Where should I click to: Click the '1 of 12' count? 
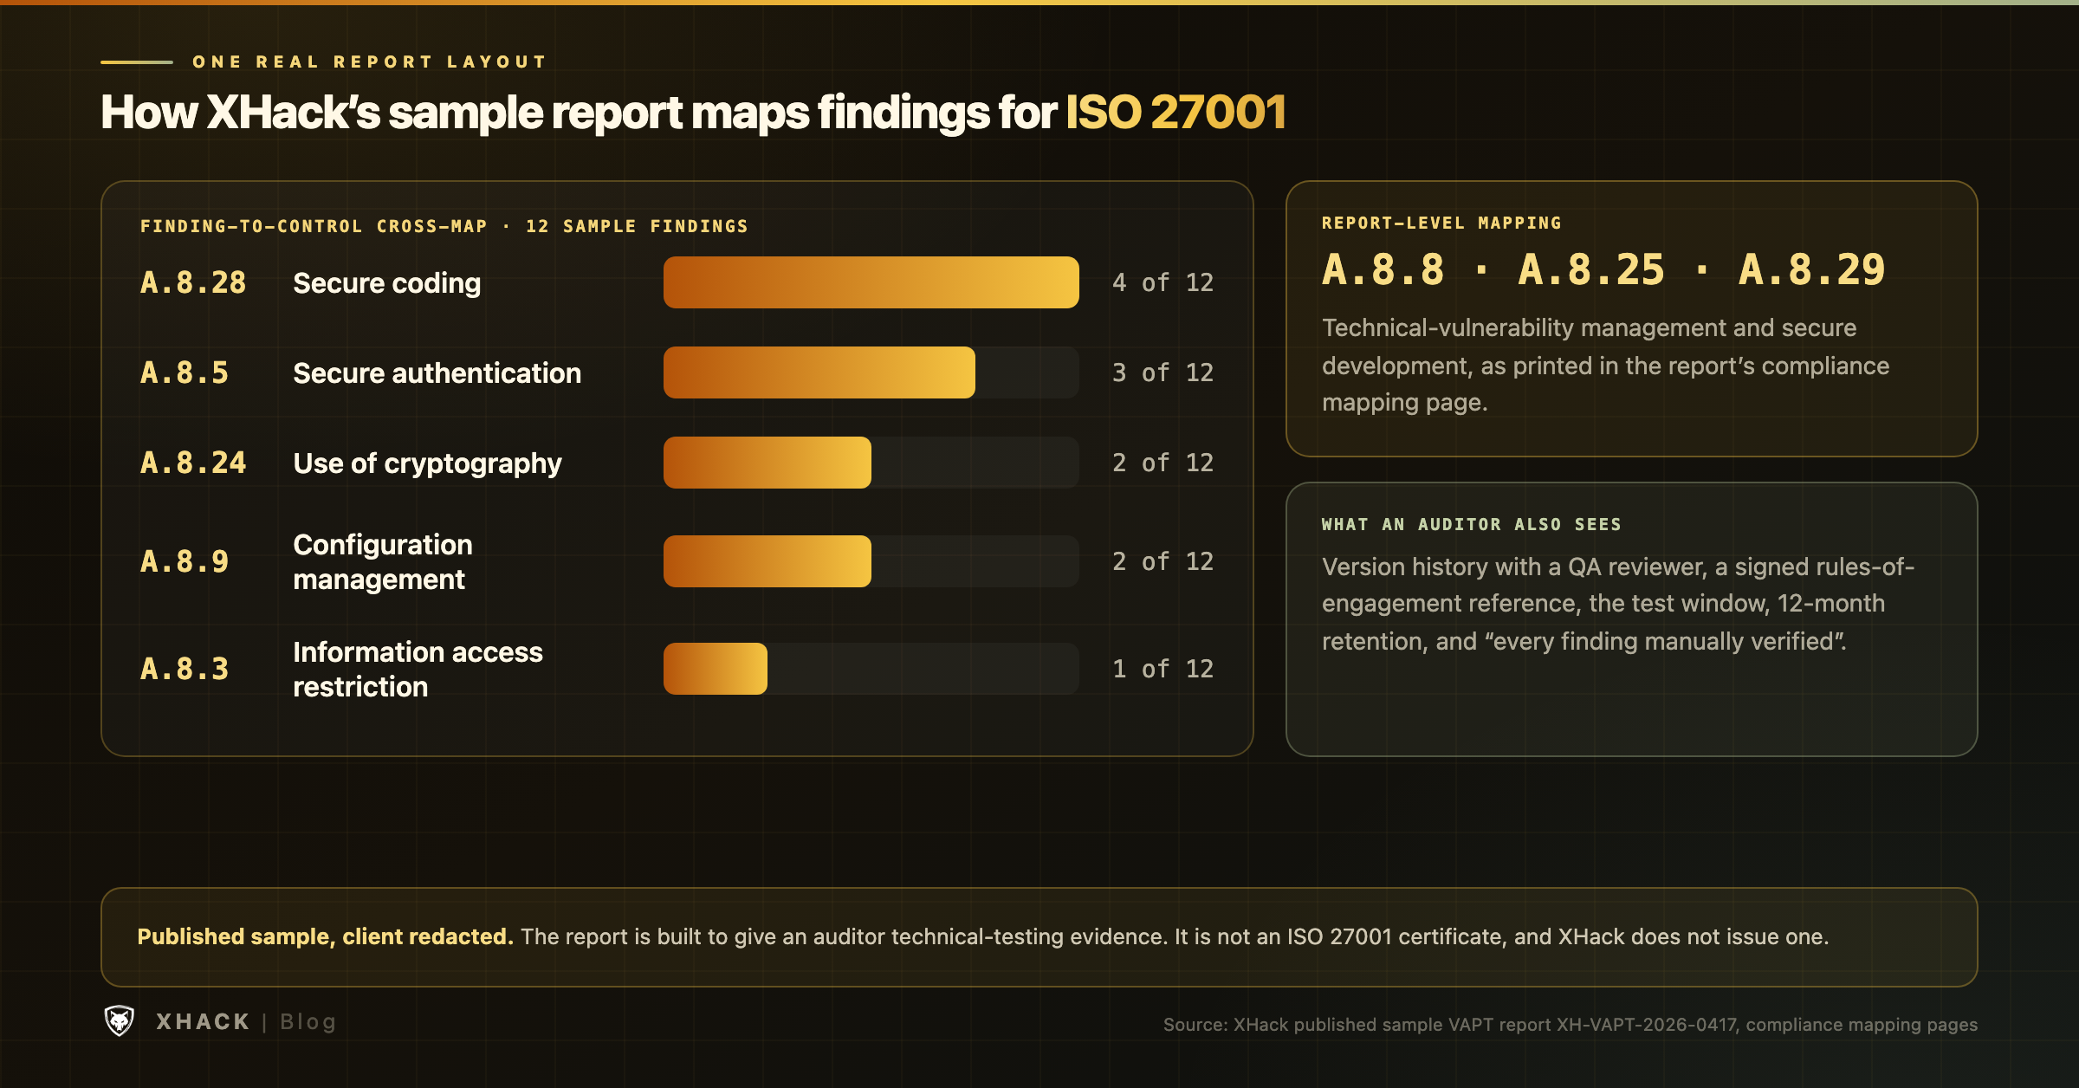tap(1163, 669)
